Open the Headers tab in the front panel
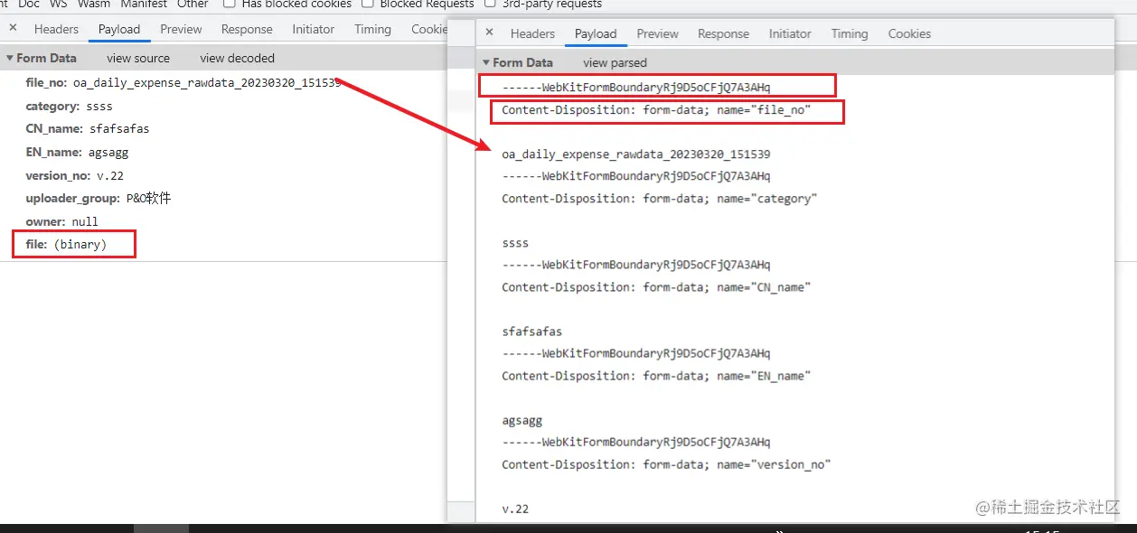The width and height of the screenshot is (1137, 533). pos(532,33)
